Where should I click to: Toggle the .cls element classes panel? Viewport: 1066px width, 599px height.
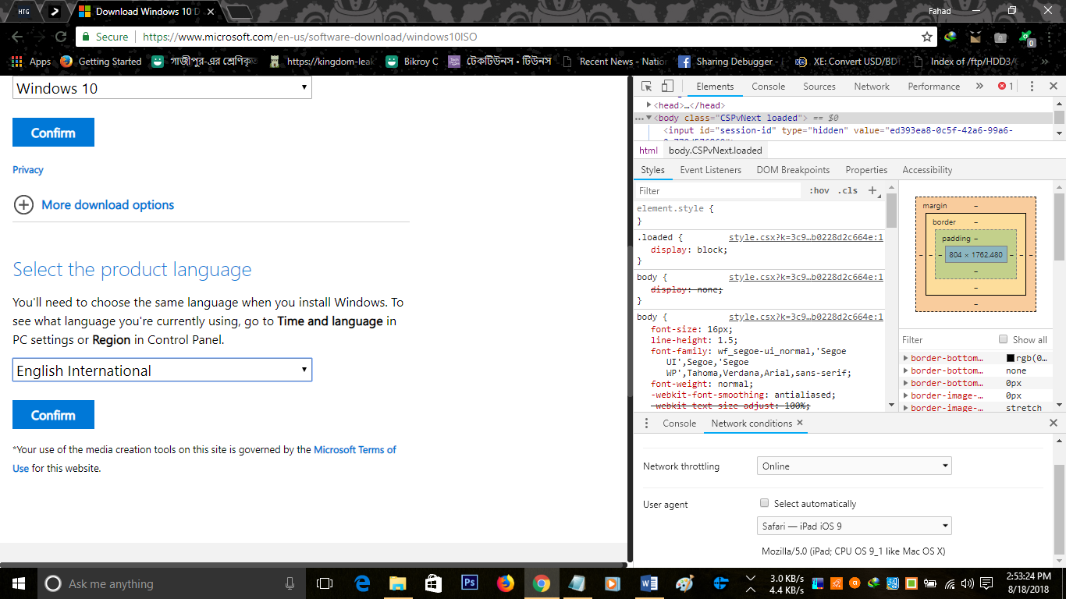click(x=847, y=190)
